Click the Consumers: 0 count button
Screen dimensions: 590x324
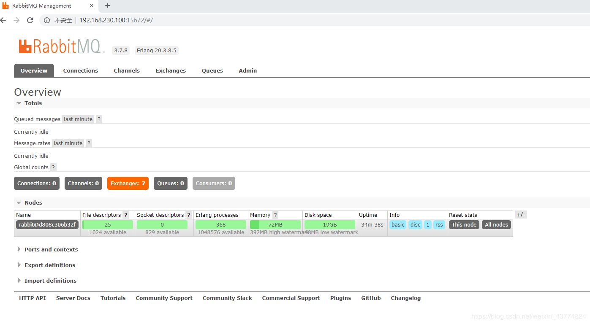coord(214,184)
